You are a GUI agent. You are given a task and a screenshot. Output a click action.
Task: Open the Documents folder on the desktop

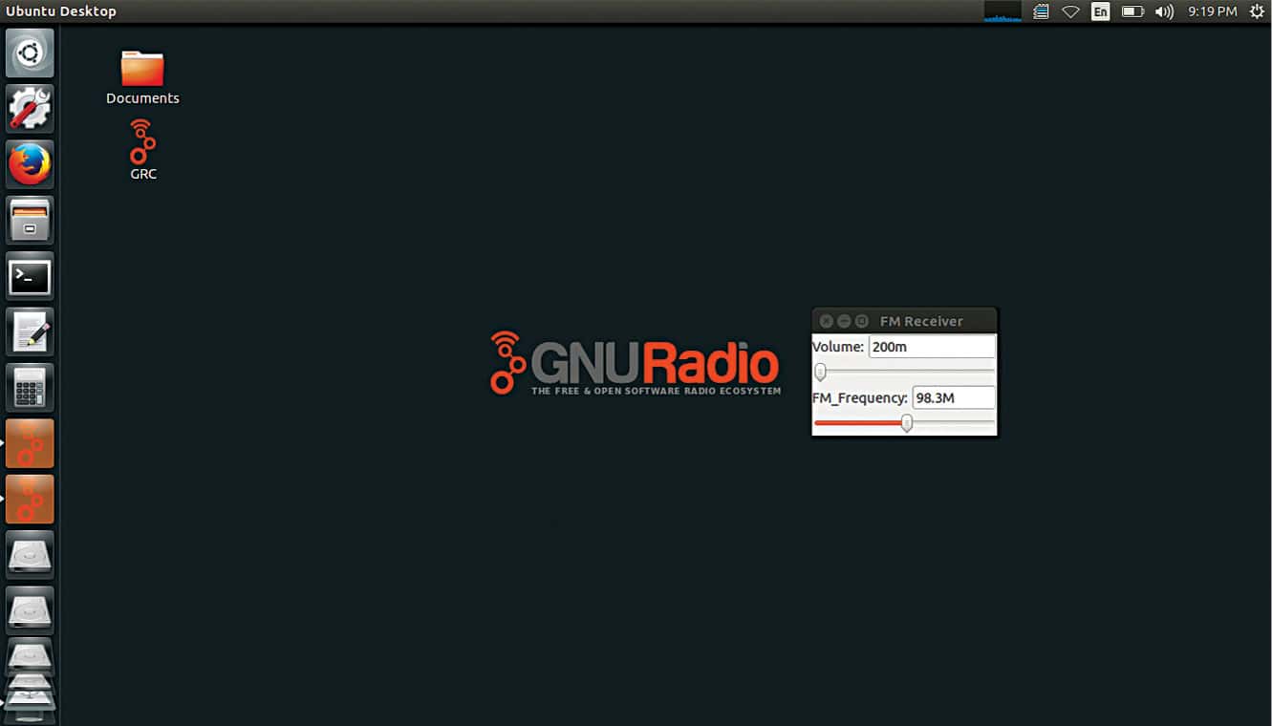point(141,70)
